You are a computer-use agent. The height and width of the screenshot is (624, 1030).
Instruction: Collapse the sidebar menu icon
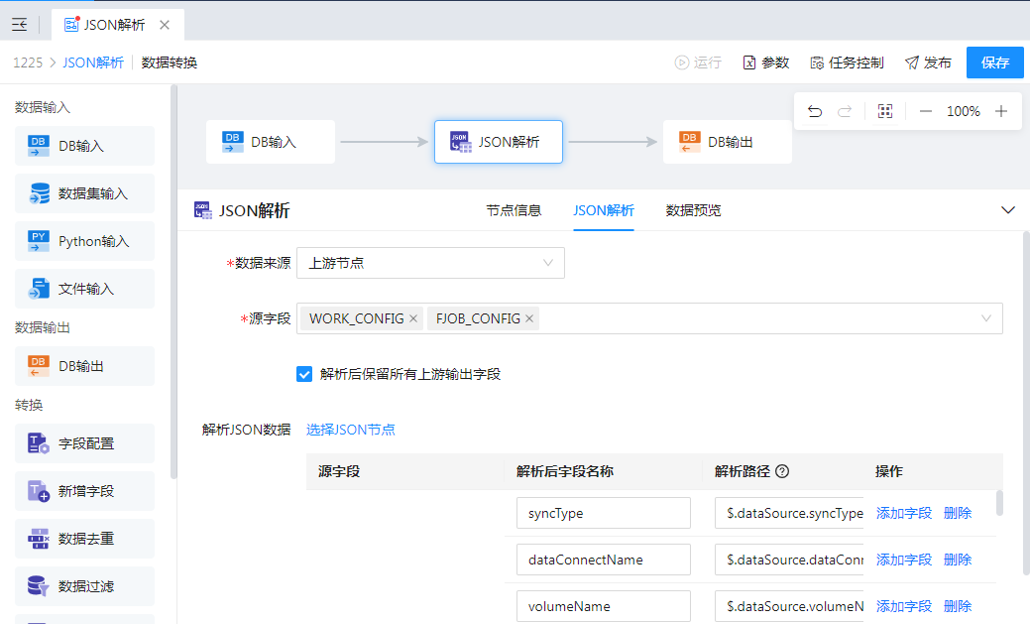click(x=20, y=25)
